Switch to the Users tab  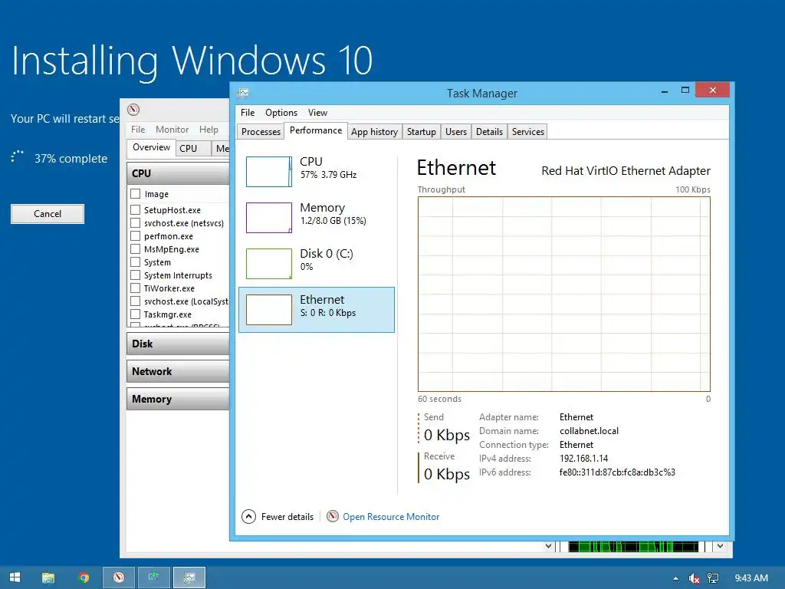tap(456, 132)
